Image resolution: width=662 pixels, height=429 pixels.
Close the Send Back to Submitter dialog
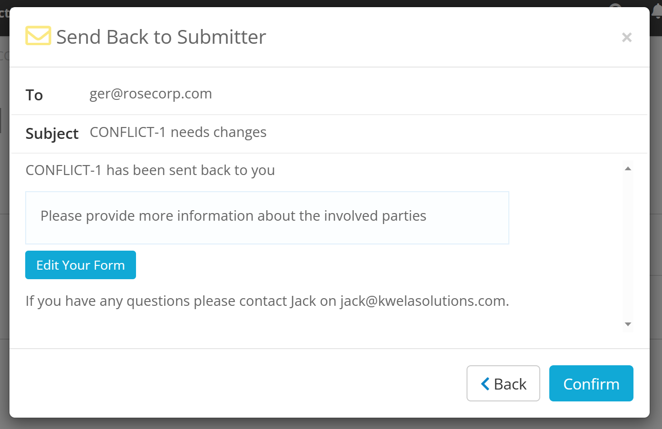point(627,37)
